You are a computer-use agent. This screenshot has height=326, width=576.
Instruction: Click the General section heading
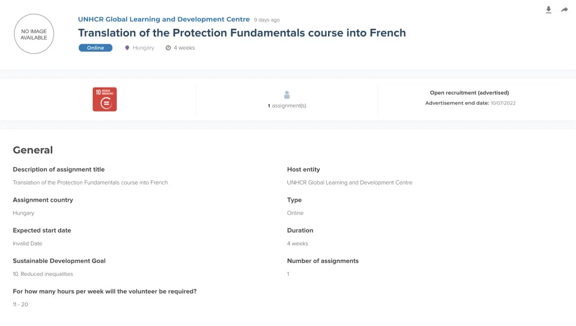(33, 150)
